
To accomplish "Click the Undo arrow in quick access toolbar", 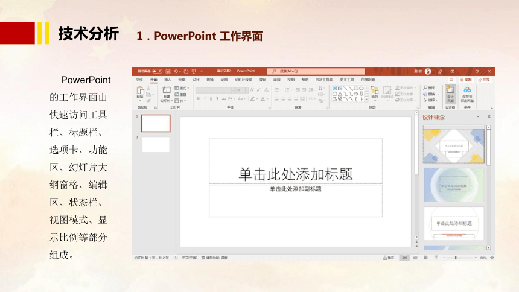I will click(176, 71).
